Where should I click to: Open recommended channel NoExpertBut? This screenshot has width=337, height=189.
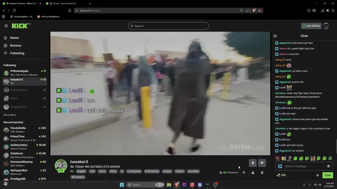[25, 172]
